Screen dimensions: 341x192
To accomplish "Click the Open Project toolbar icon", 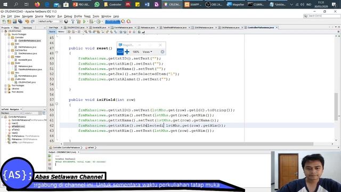I will (14, 21).
